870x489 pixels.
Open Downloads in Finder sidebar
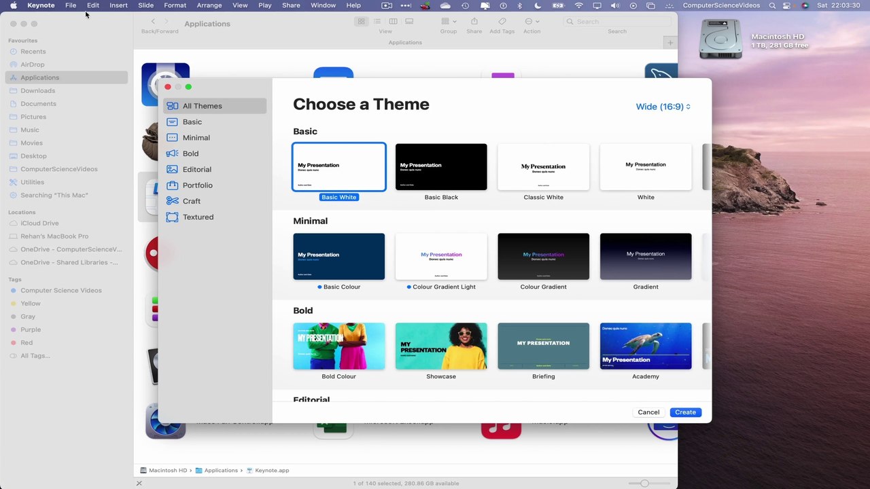click(x=66, y=90)
